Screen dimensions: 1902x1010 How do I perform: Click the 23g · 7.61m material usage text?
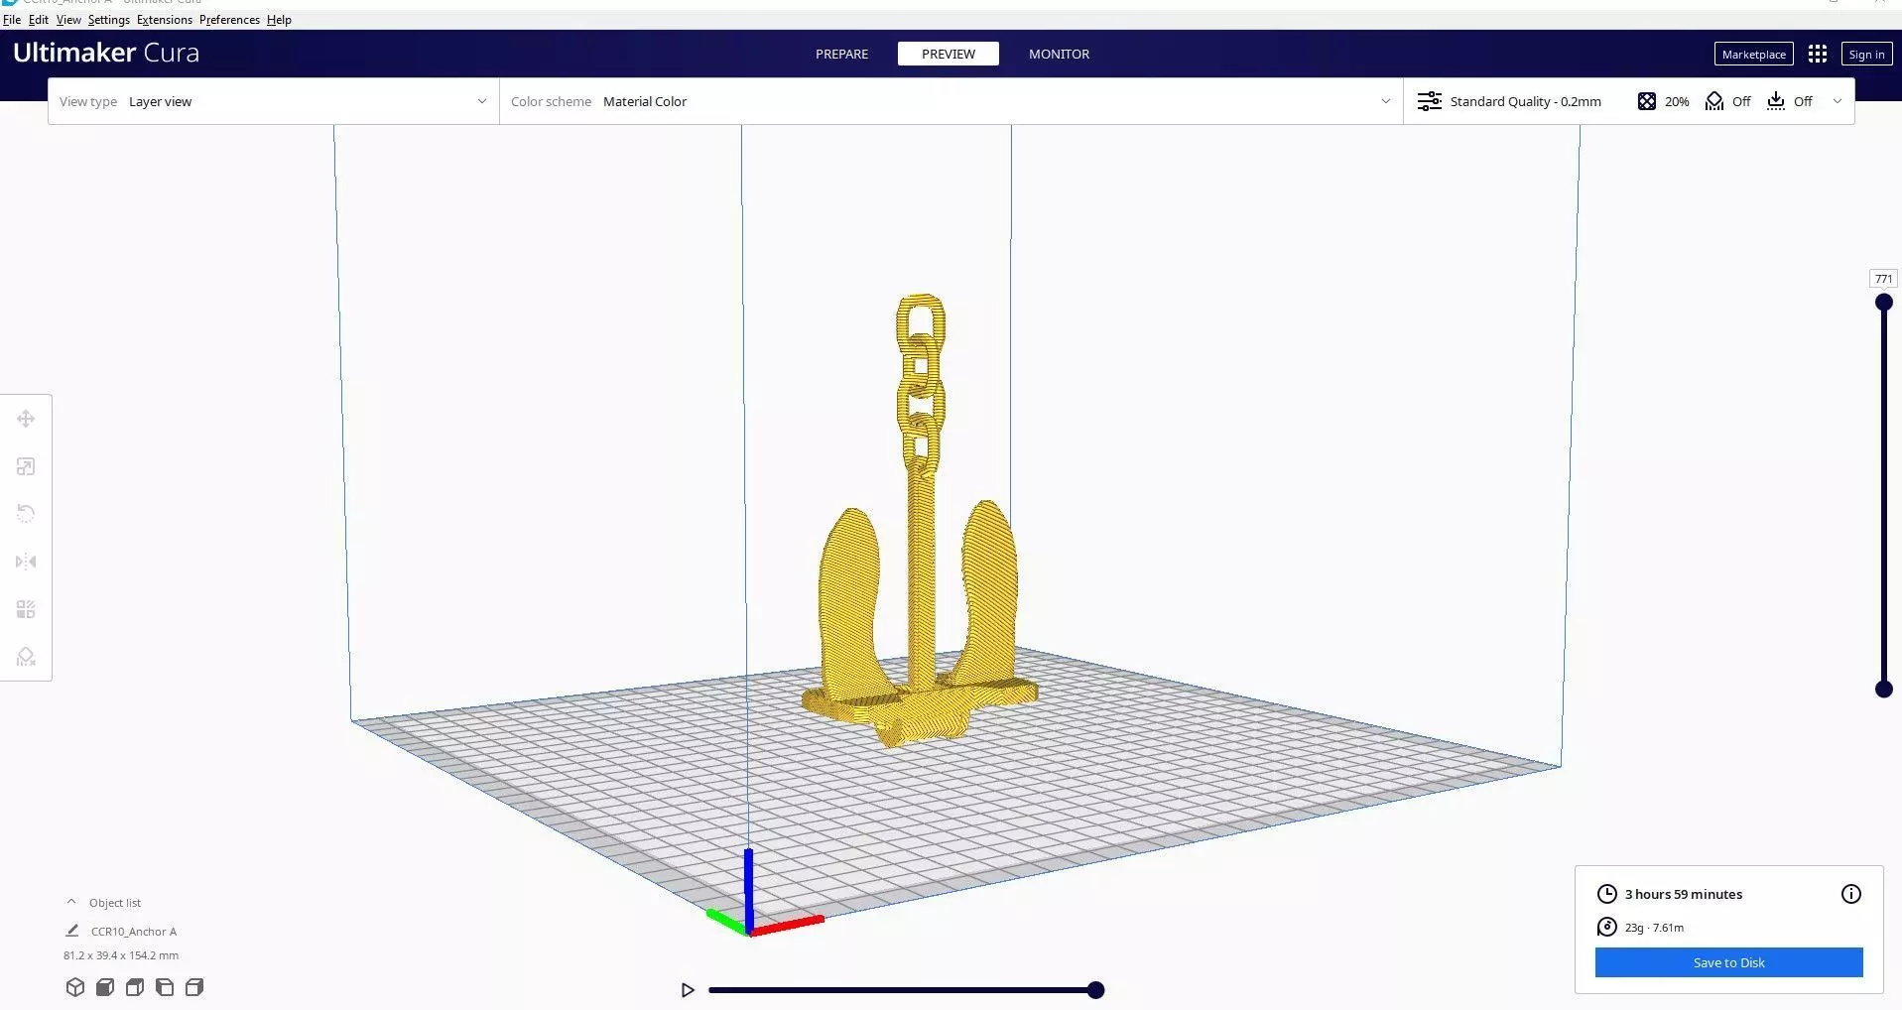coord(1654,928)
